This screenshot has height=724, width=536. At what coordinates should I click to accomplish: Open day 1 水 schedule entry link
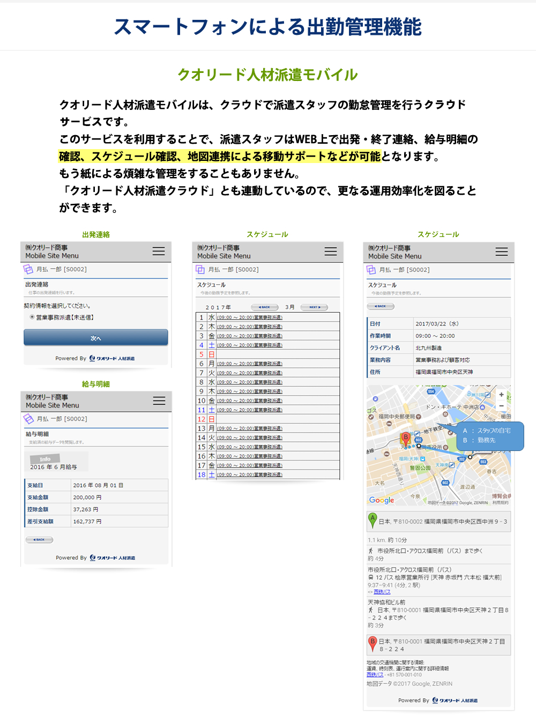tap(249, 317)
